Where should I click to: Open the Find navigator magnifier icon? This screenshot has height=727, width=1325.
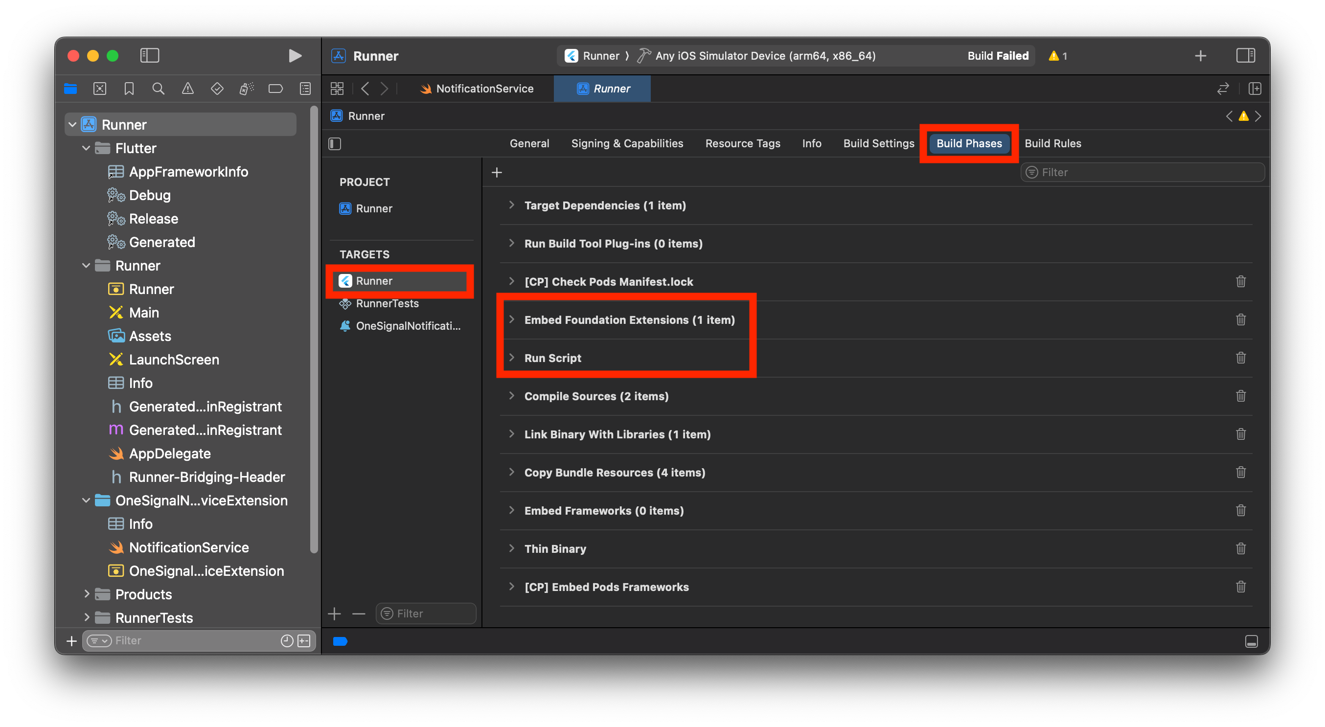click(159, 89)
